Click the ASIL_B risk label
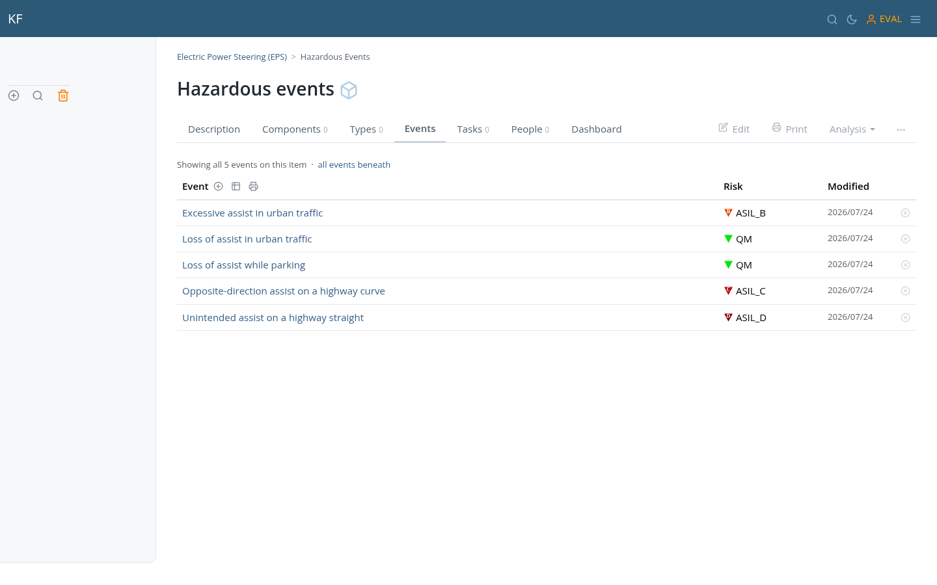Screen dimensions: 937x585 (x=751, y=213)
